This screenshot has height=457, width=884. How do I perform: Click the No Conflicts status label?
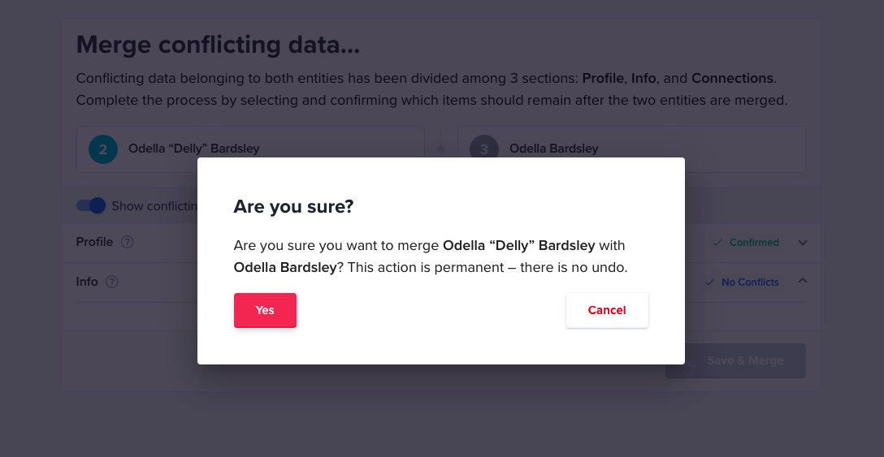point(751,282)
